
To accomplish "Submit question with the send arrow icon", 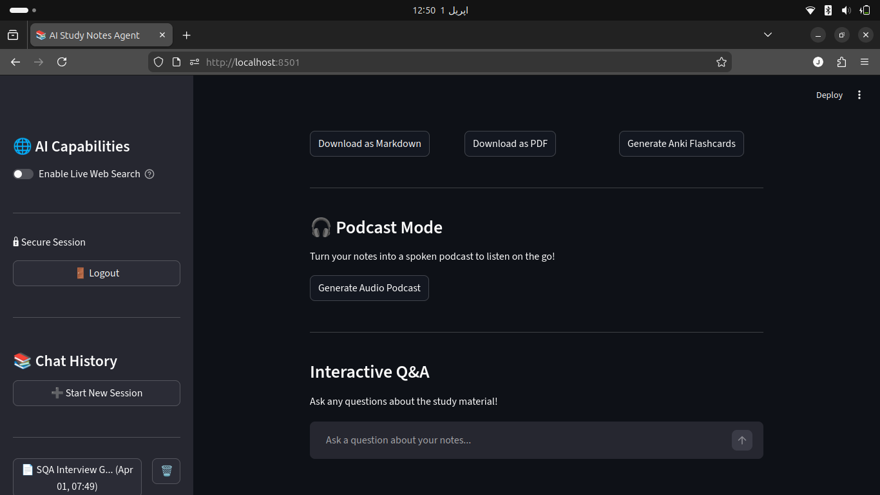I will click(x=742, y=440).
